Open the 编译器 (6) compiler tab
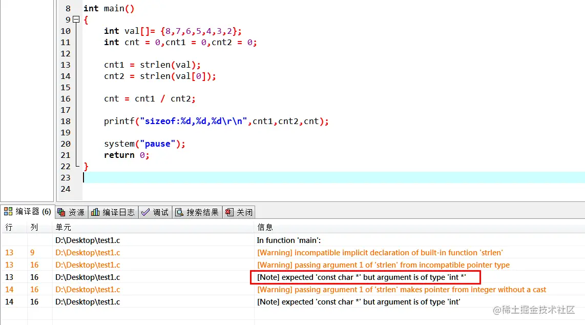The image size is (585, 325). (28, 212)
